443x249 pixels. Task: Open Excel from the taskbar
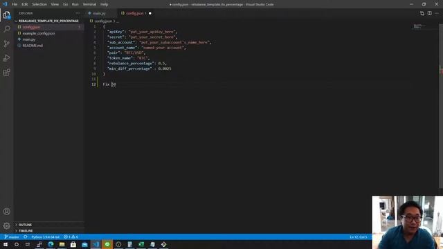pyautogui.click(x=141, y=244)
